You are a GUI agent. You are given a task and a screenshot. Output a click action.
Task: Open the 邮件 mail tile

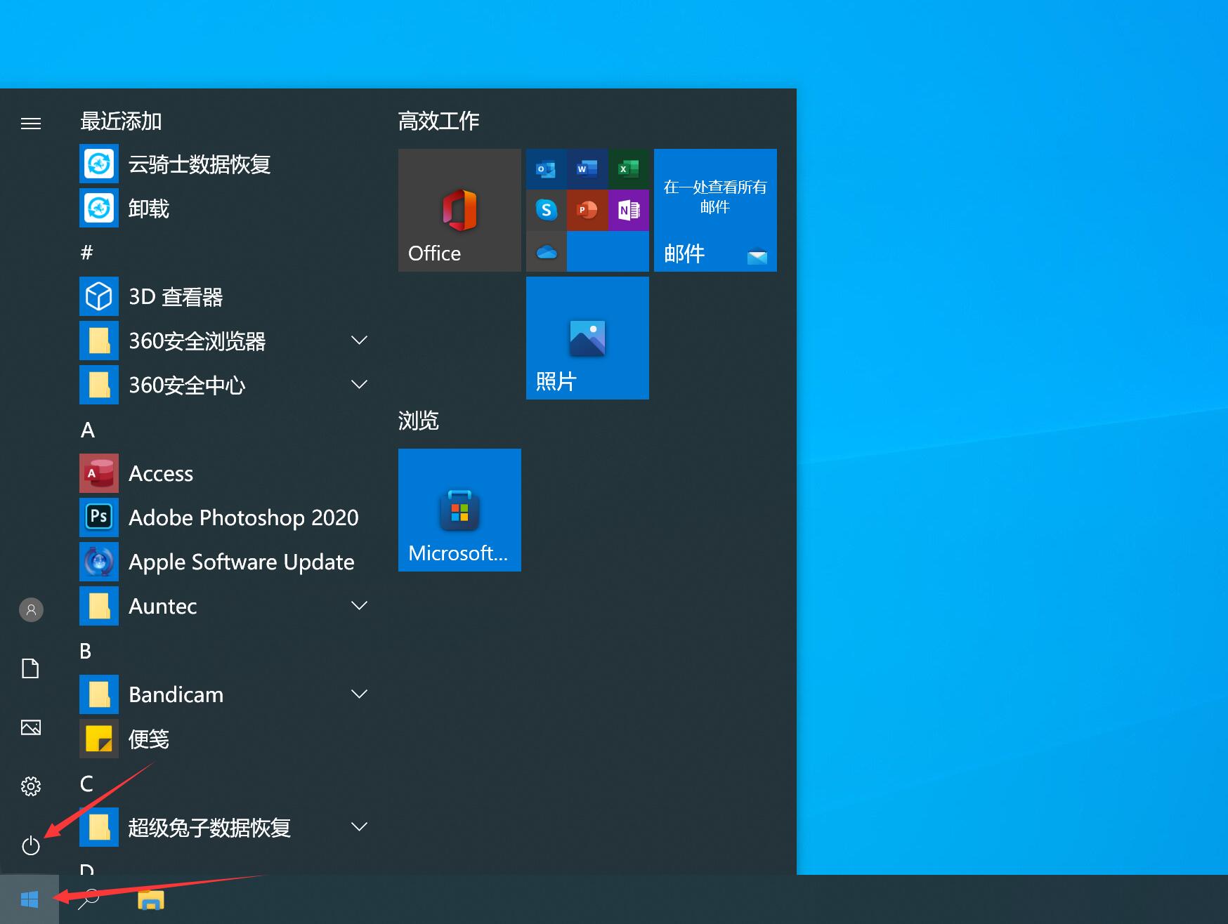715,210
